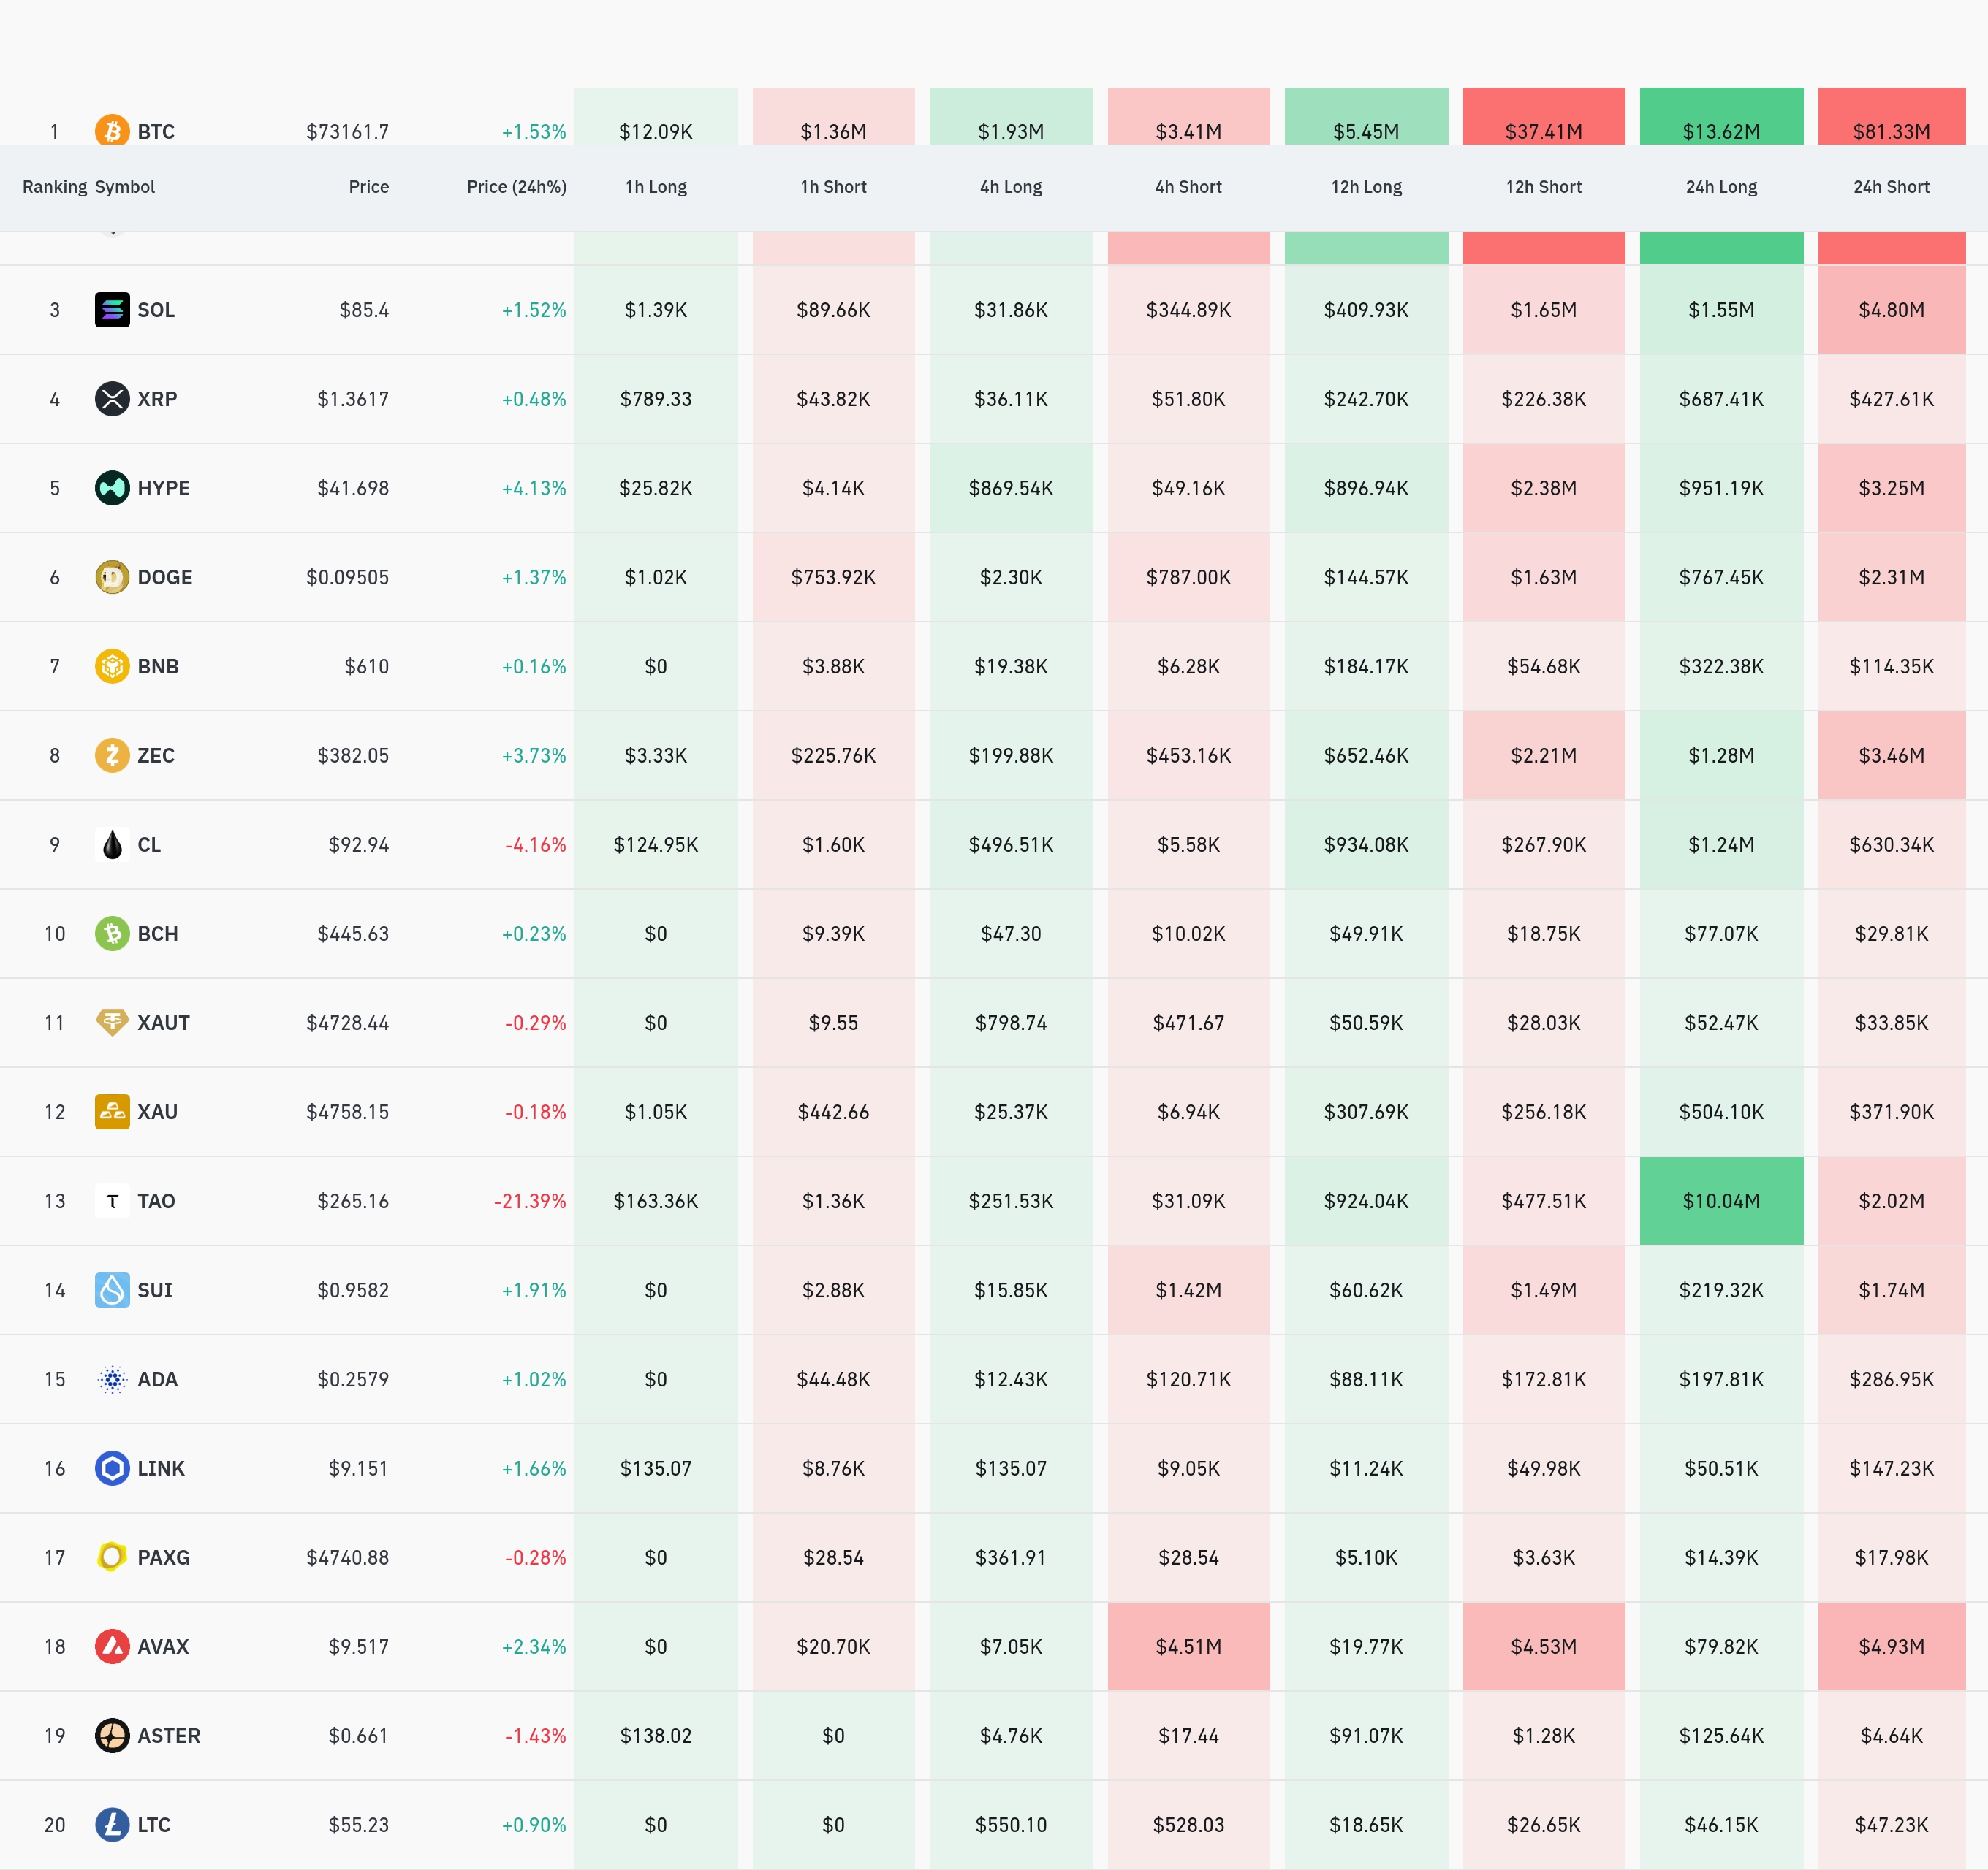The width and height of the screenshot is (1988, 1870).
Task: Click the Dogecoin icon
Action: [112, 576]
